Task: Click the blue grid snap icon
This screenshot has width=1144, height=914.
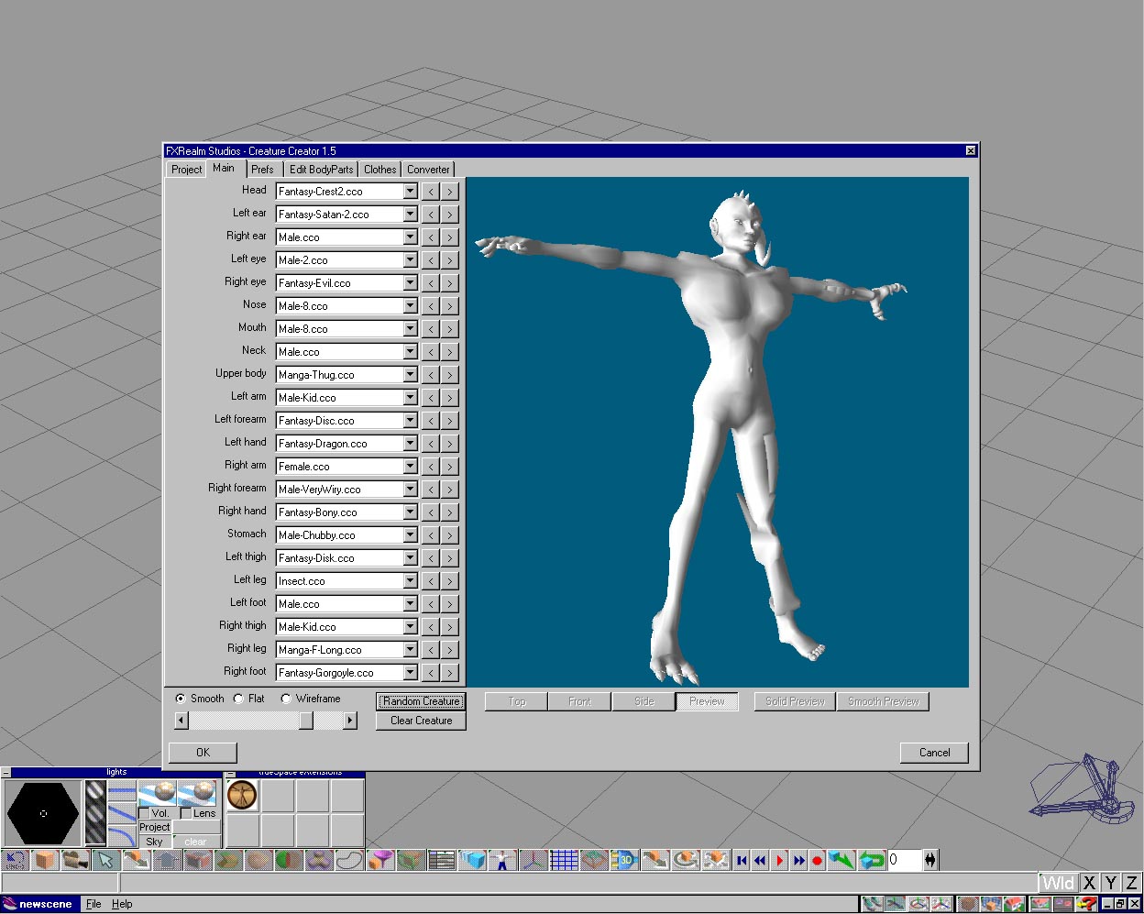Action: coord(563,860)
